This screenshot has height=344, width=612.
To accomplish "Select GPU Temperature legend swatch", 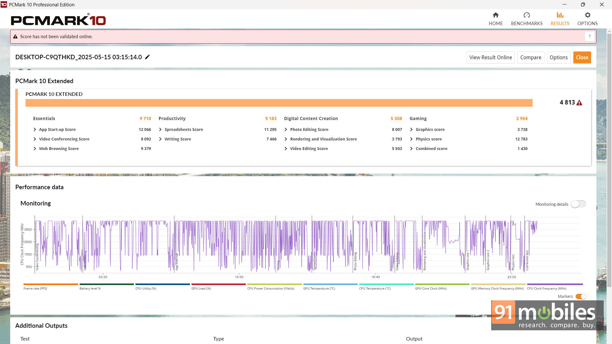I will (330, 284).
